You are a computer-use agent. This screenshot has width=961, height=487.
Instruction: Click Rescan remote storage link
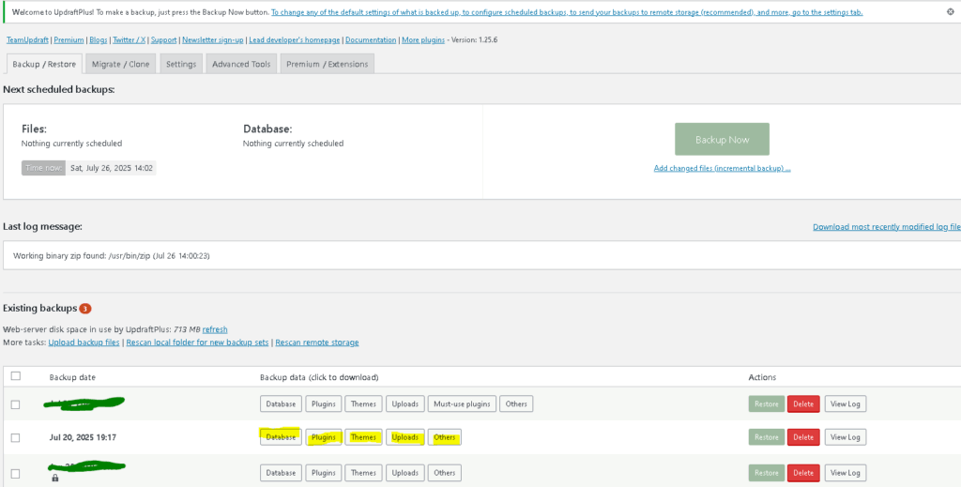tap(317, 342)
